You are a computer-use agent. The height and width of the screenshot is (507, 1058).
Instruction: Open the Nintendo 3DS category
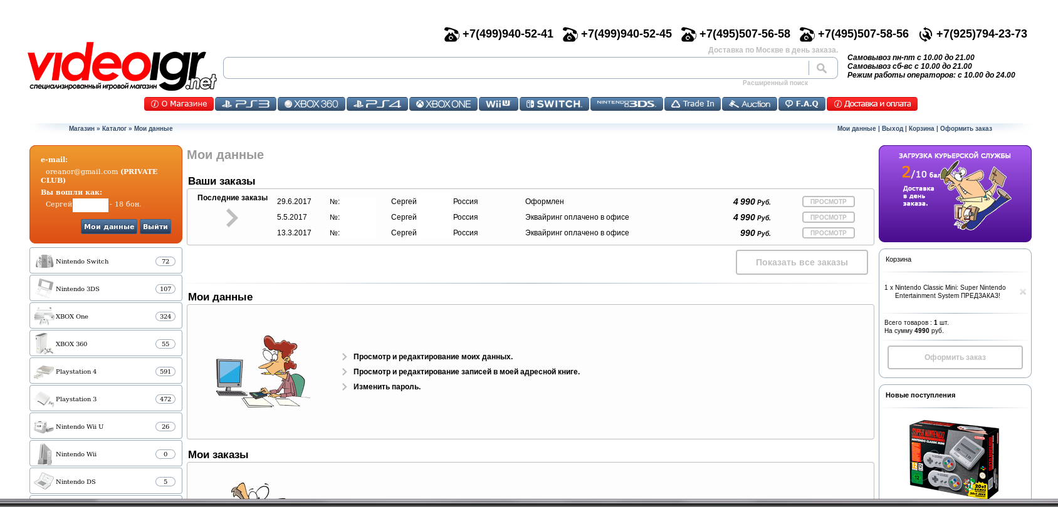pos(106,289)
